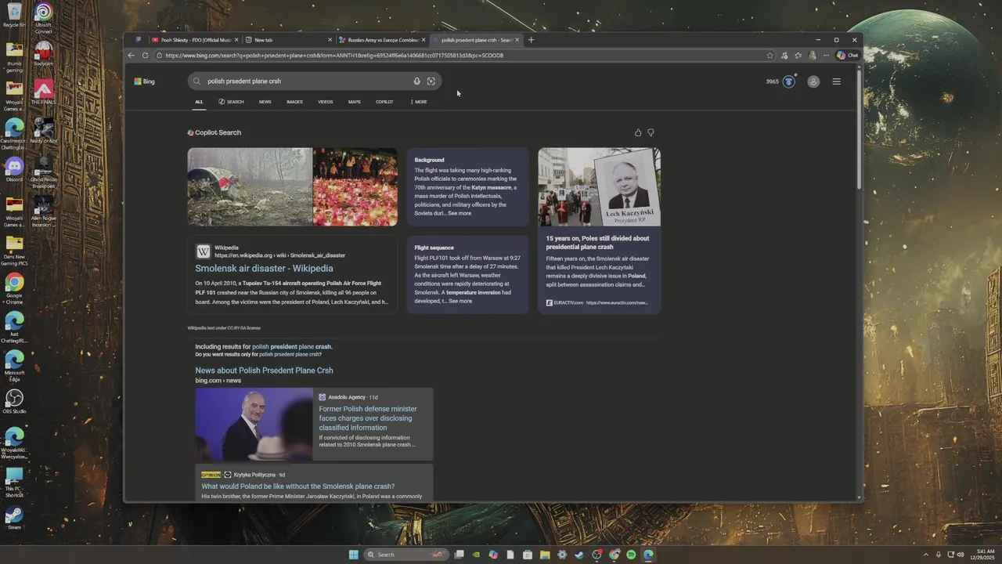
Task: Open Former Polish defense minister faces charges article
Action: click(x=368, y=418)
